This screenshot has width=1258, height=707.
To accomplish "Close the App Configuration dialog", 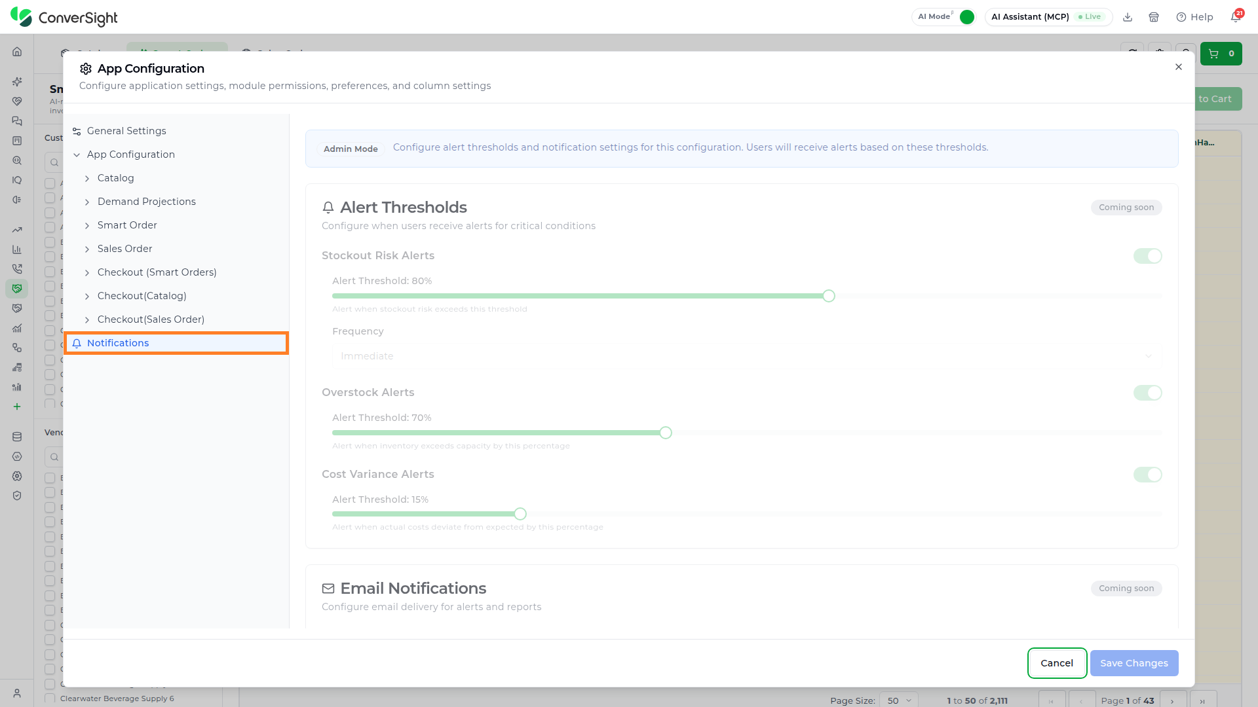I will [1179, 67].
